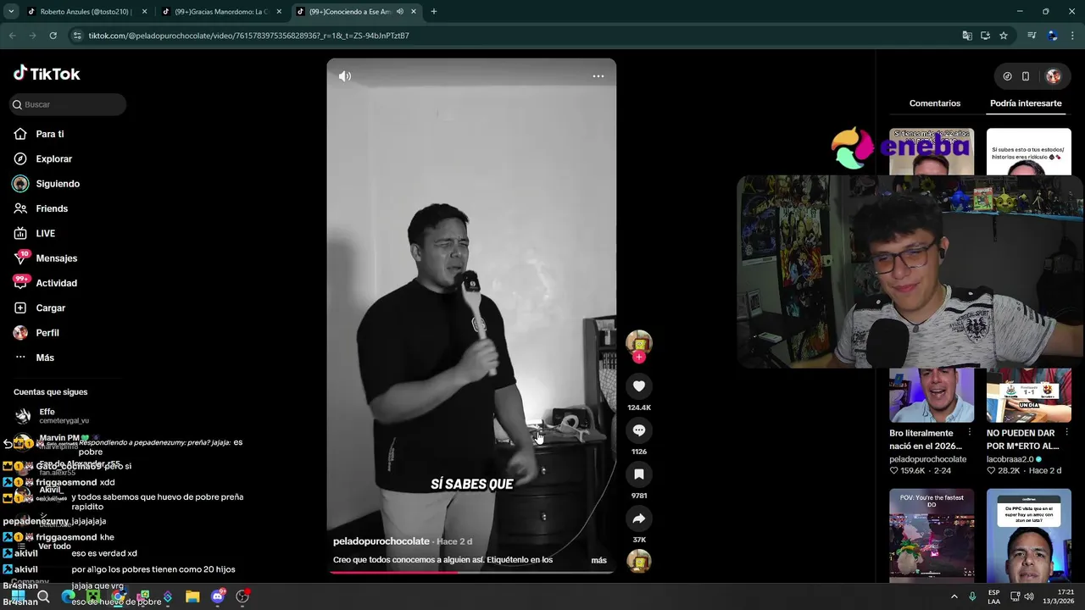Reload the page
This screenshot has height=610, width=1085.
point(53,36)
